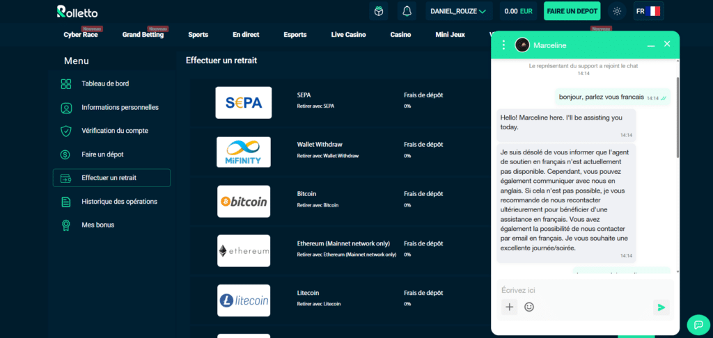
Task: Open Informations personnelles
Action: point(120,108)
